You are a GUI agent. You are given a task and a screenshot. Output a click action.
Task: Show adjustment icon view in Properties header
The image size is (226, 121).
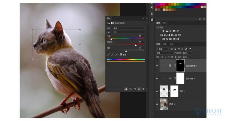[109, 23]
